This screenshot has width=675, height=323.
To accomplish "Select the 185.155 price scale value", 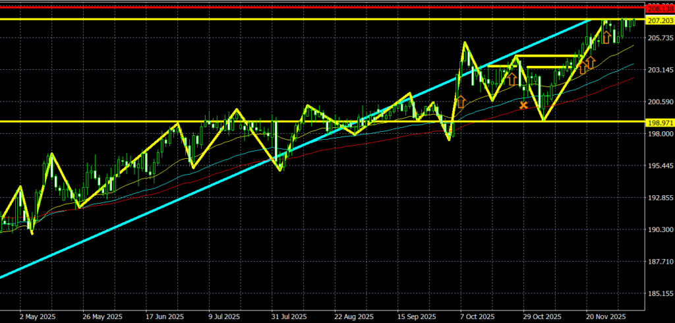I will [660, 293].
